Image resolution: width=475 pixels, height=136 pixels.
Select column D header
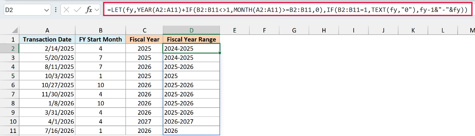point(192,30)
